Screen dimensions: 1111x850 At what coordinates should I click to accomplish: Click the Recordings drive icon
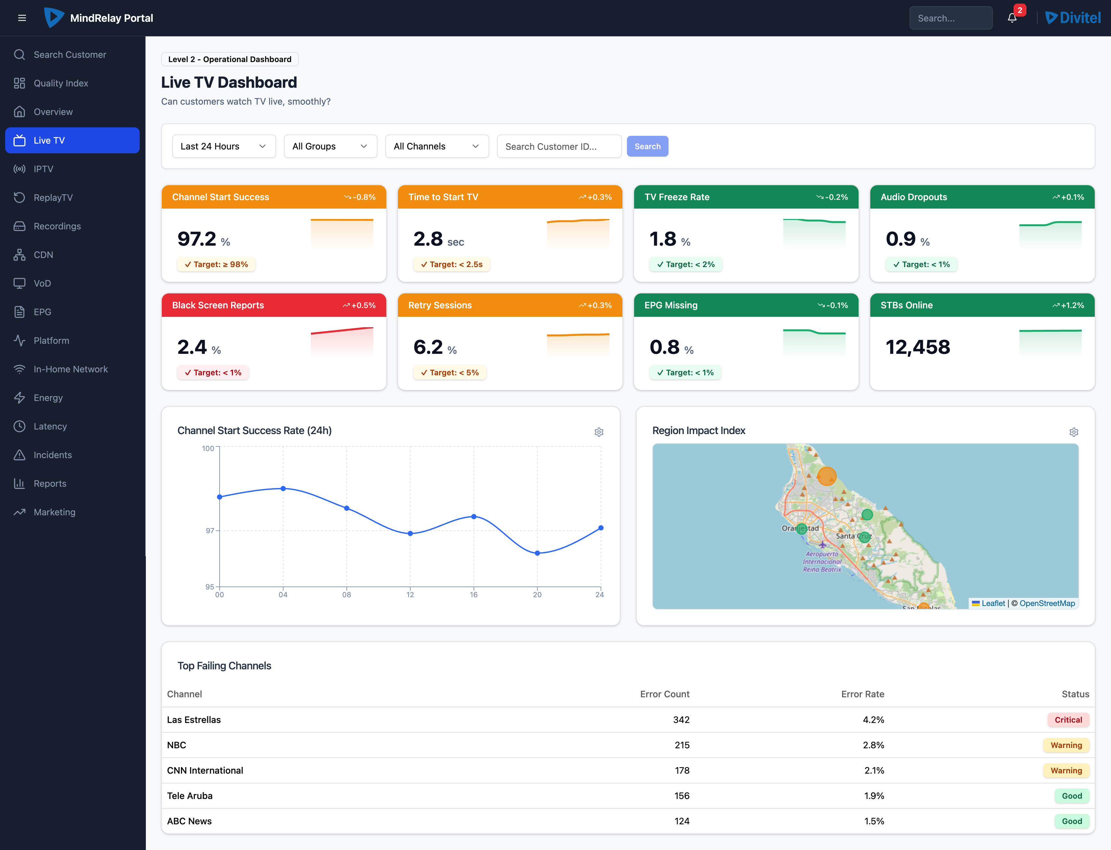(19, 226)
